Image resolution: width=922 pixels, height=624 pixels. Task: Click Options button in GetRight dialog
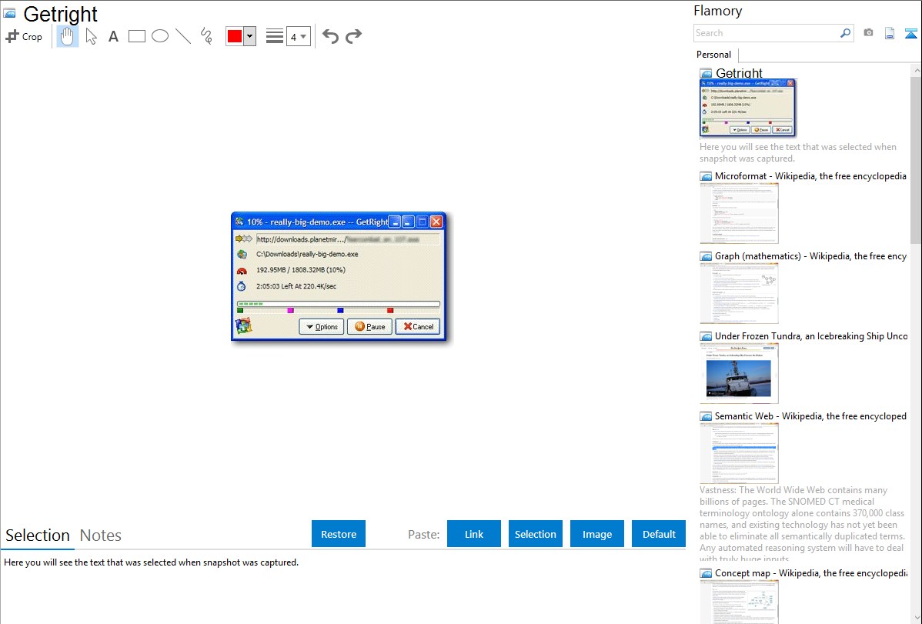coord(322,326)
